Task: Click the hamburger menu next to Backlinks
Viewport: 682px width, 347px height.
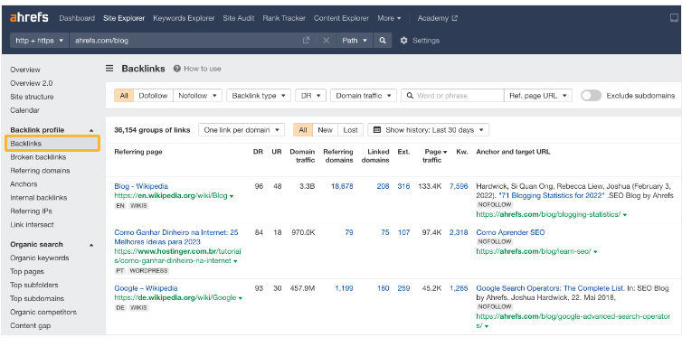Action: click(109, 69)
